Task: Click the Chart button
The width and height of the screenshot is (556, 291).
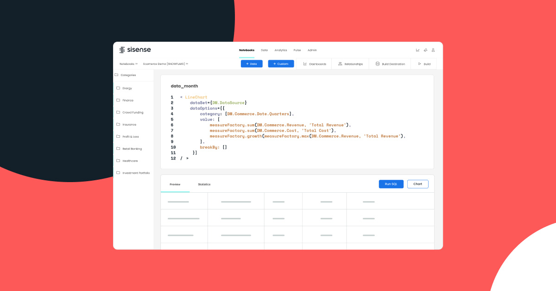Action: (418, 184)
